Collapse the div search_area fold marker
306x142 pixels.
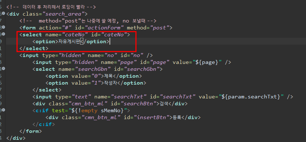coord(3,14)
